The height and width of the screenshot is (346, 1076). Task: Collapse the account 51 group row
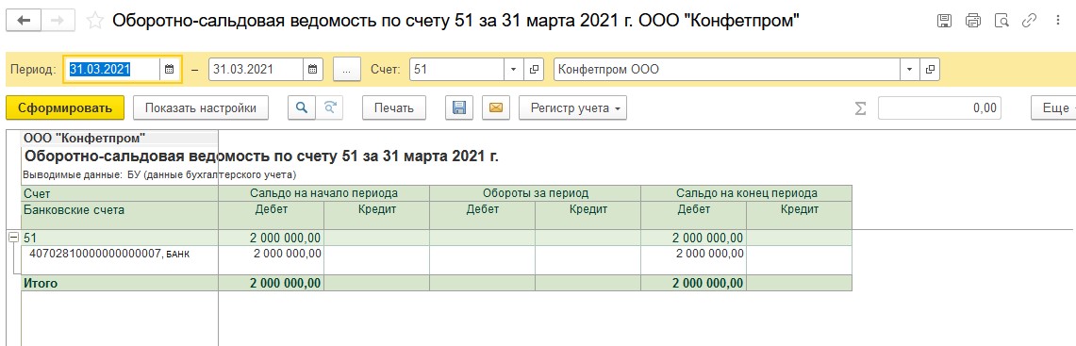[12, 238]
